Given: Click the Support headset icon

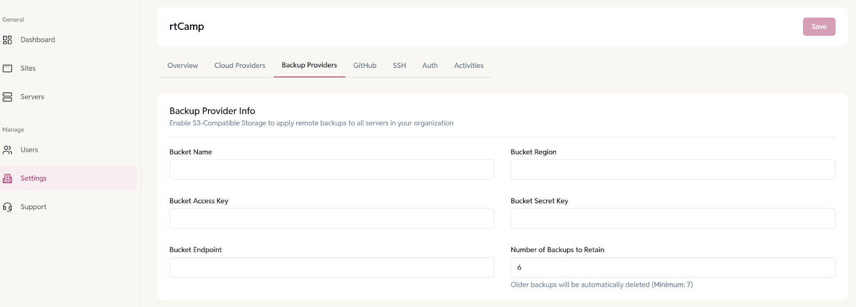Looking at the screenshot, I should tap(7, 207).
